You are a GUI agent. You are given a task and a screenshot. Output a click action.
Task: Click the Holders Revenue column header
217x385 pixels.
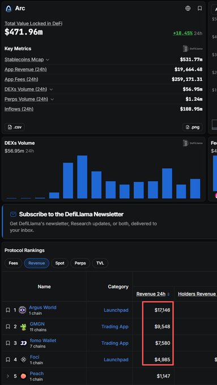197,294
